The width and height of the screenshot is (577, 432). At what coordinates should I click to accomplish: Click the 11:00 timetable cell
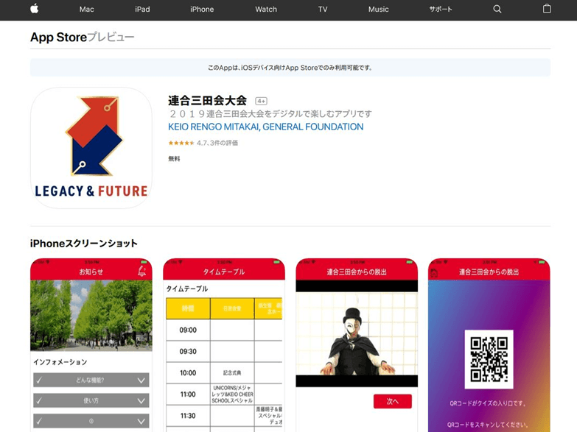[x=188, y=394]
